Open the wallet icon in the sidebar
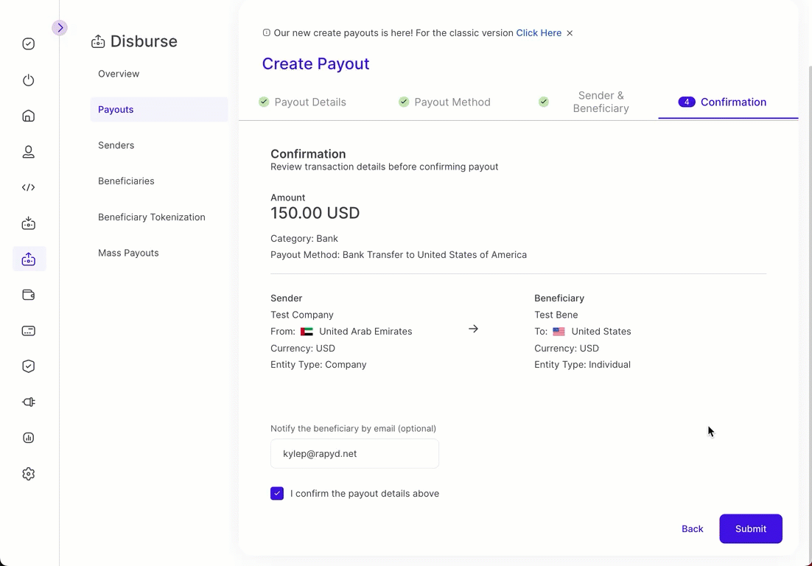812x566 pixels. 29,295
